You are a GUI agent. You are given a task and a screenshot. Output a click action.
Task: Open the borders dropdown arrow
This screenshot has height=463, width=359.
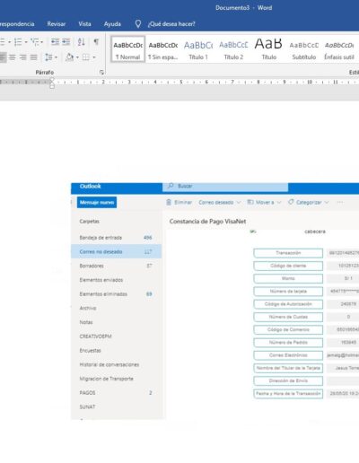[94, 57]
